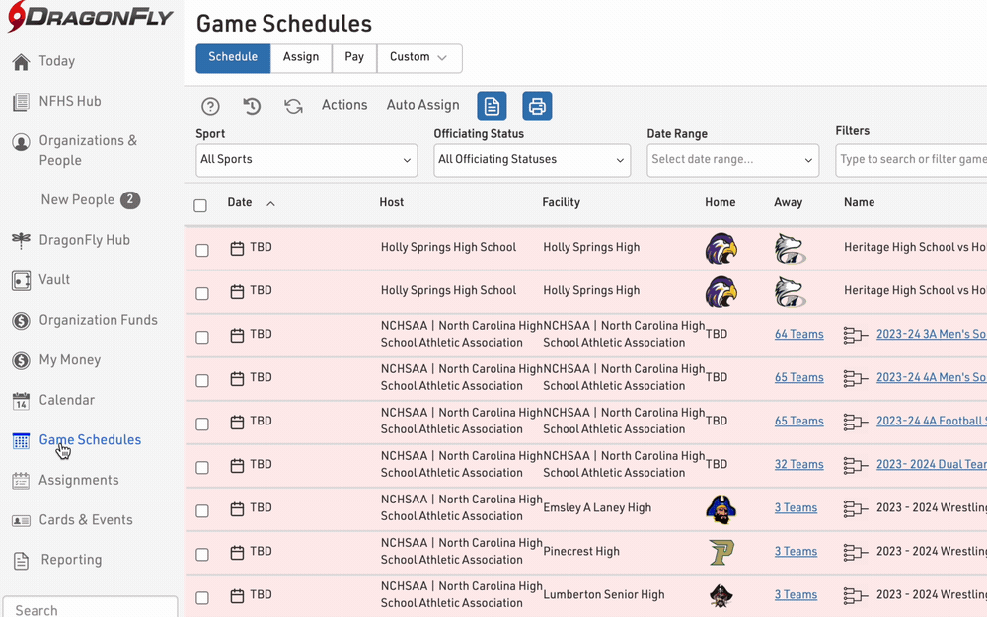987x617 pixels.
Task: Open the 64 Teams link
Action: (798, 335)
